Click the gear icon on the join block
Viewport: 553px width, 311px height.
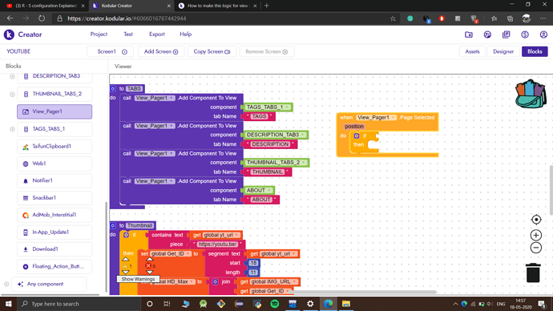[x=215, y=281]
